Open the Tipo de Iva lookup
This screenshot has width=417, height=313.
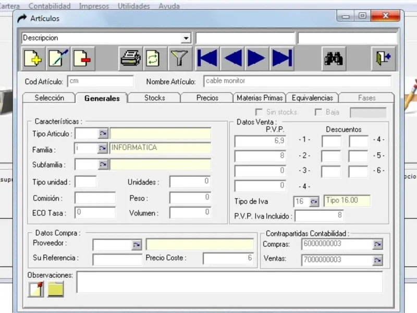tap(314, 202)
